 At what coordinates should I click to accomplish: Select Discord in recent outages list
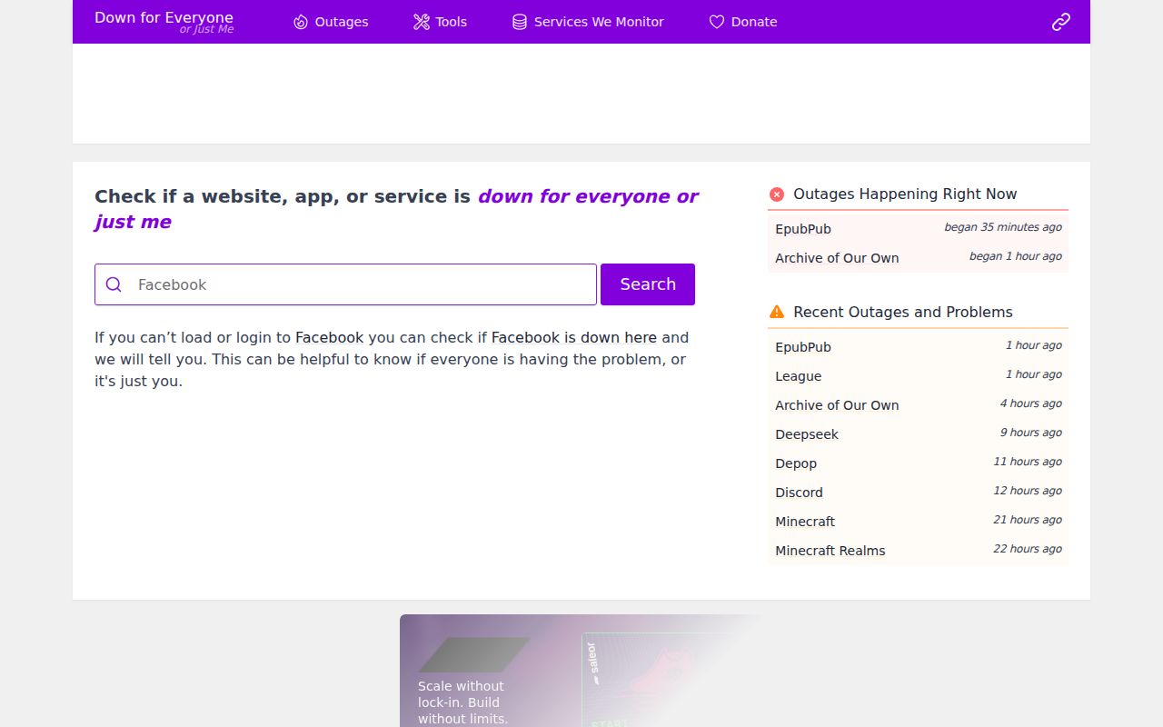[x=799, y=493]
